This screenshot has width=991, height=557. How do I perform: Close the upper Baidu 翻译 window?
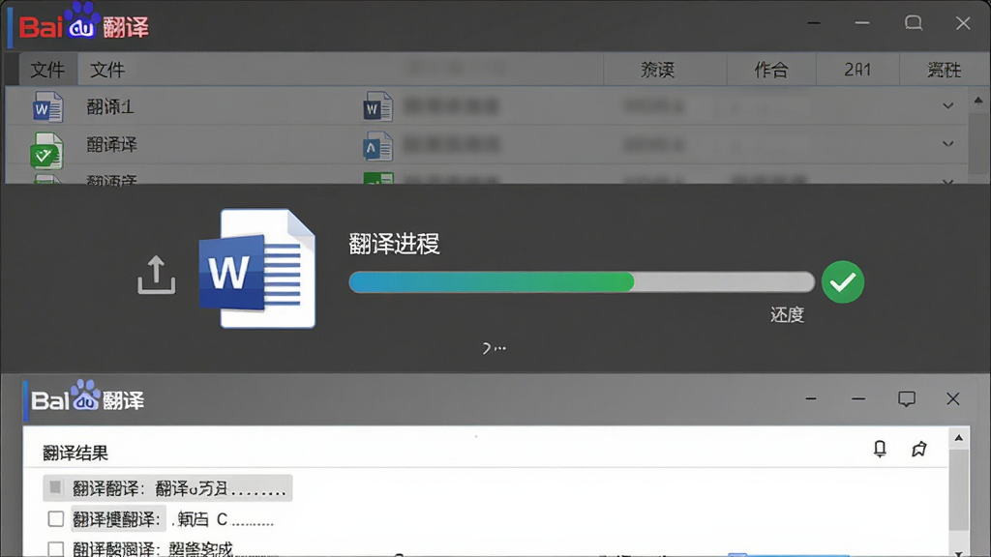tap(963, 23)
